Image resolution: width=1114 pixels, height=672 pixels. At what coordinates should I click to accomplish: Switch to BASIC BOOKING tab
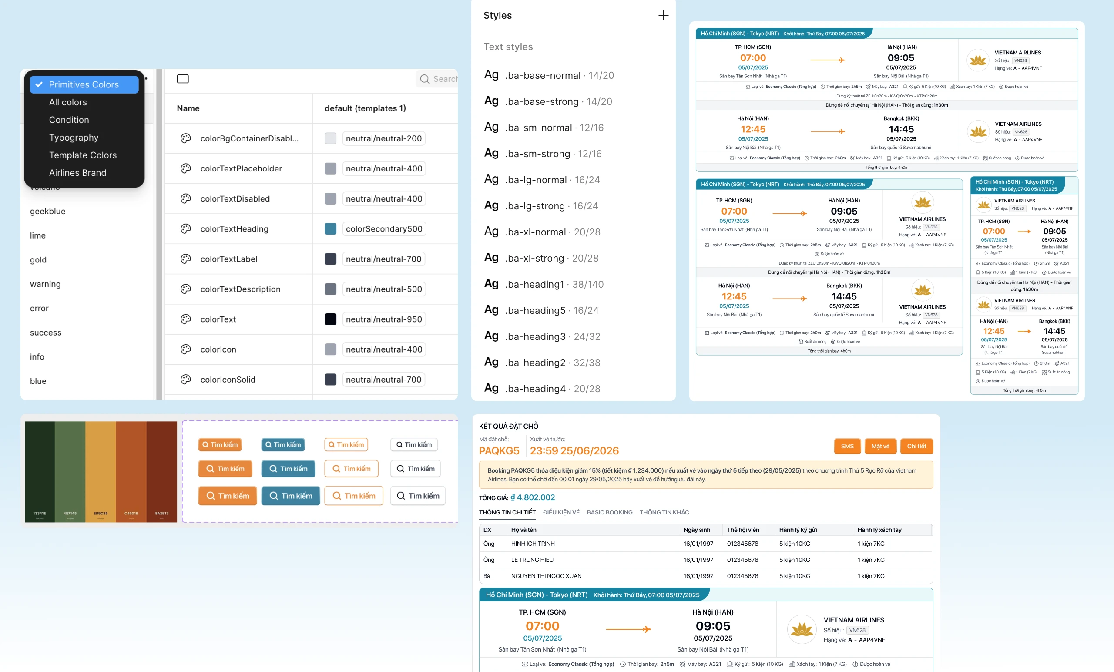coord(610,512)
